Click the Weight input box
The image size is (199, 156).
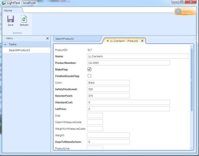pos(108,135)
